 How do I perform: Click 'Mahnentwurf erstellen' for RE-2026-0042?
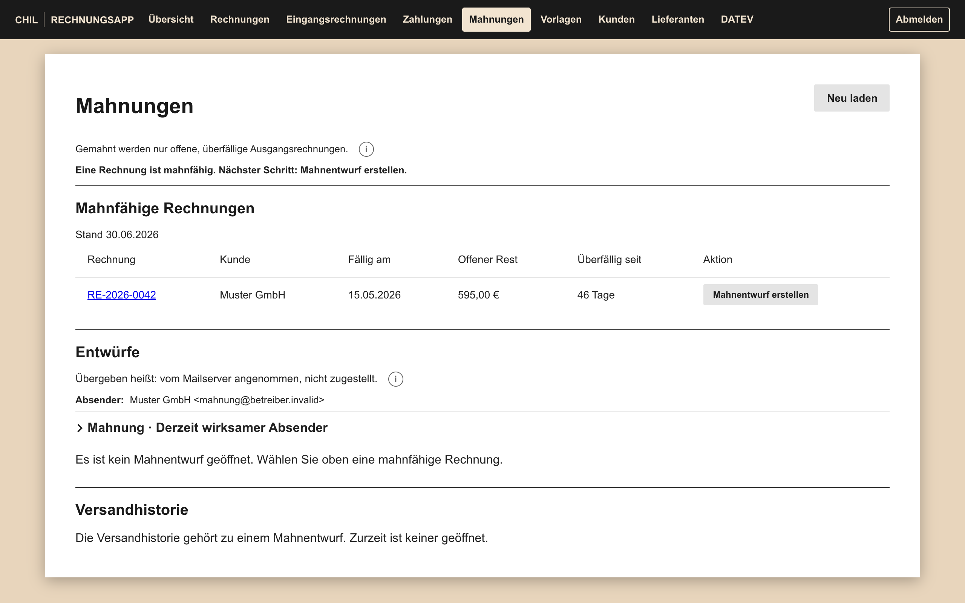760,295
